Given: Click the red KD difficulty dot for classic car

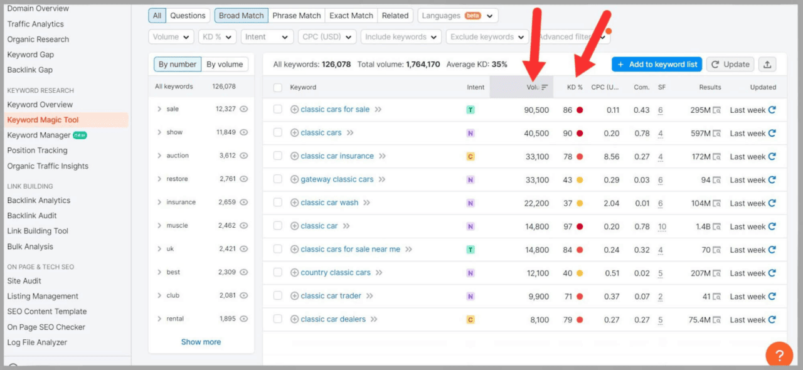Looking at the screenshot, I should click(x=578, y=226).
